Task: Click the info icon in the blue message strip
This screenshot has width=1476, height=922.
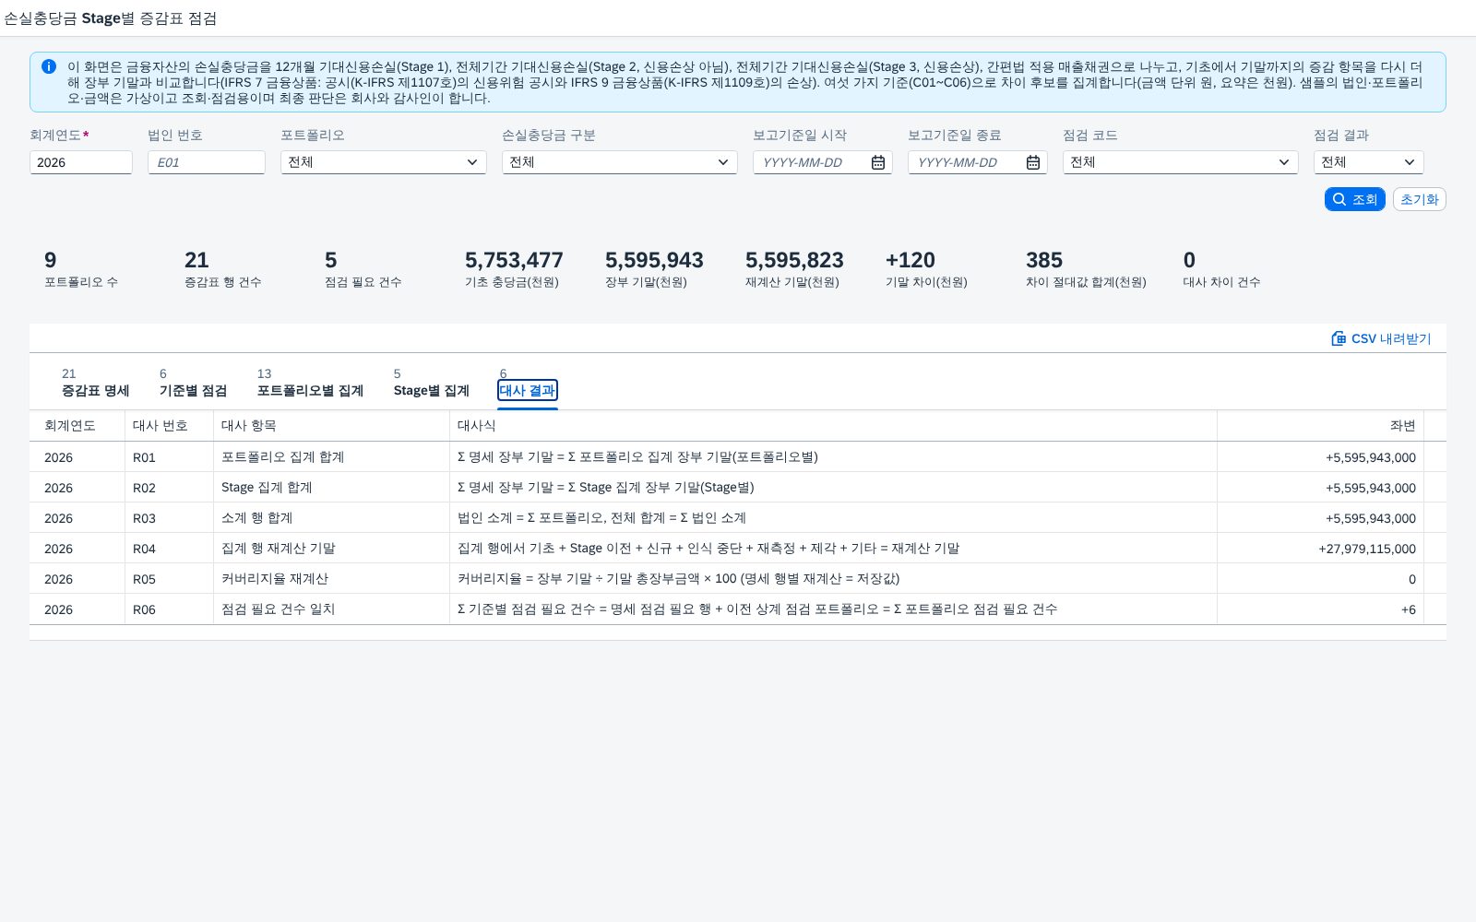Action: [x=49, y=66]
